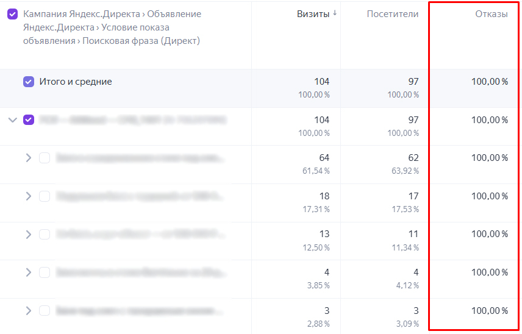This screenshot has width=522, height=334.
Task: Click the sort arrow next to Визиты
Action: [x=335, y=14]
